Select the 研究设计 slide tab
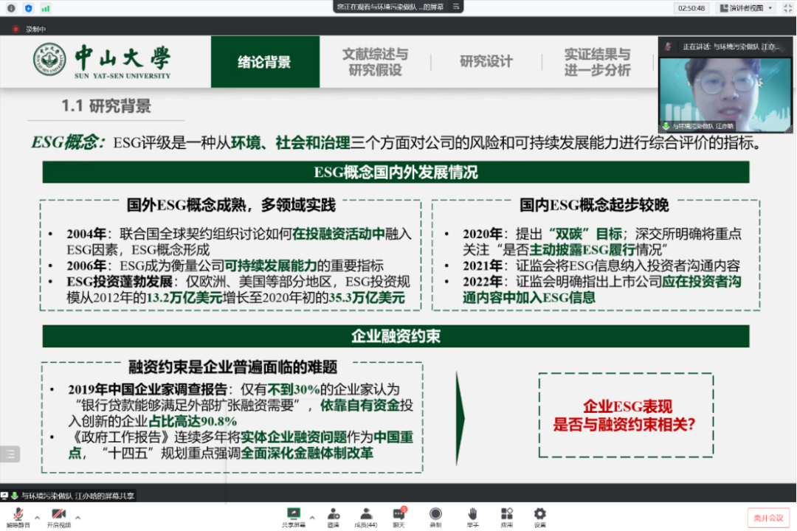The height and width of the screenshot is (531, 797). pos(486,61)
